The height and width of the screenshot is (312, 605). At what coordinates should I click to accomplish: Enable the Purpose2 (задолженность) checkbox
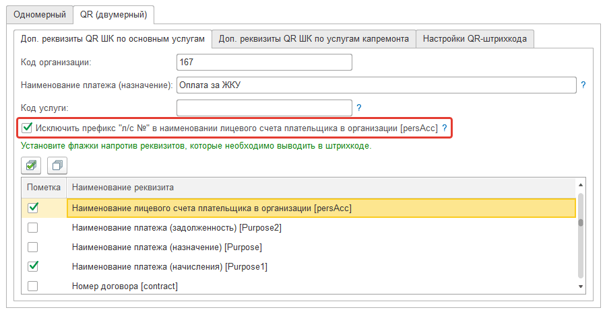[x=33, y=228]
